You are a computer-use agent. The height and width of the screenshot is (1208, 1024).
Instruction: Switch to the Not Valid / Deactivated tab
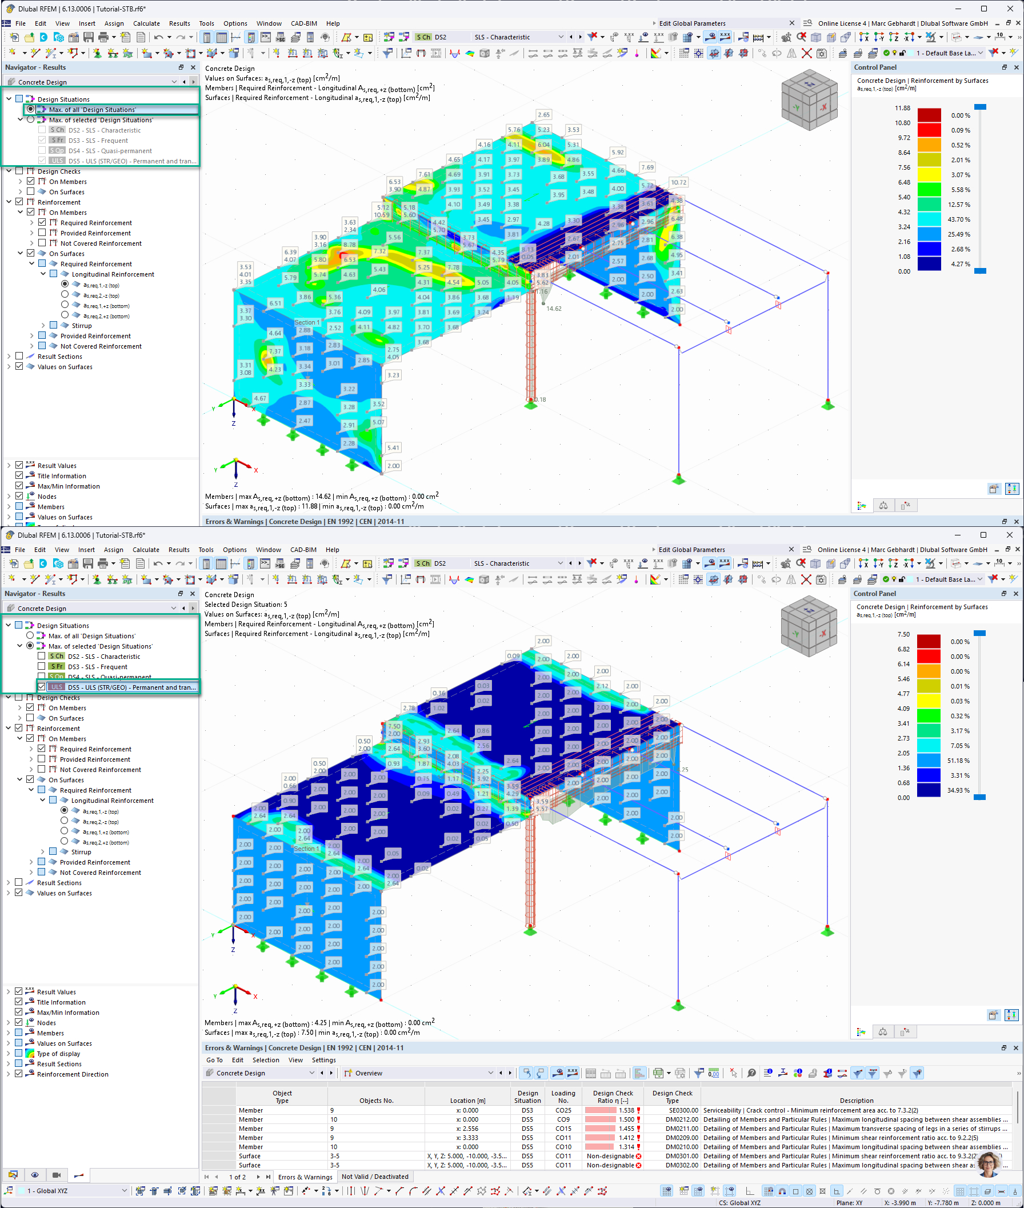coord(375,1177)
